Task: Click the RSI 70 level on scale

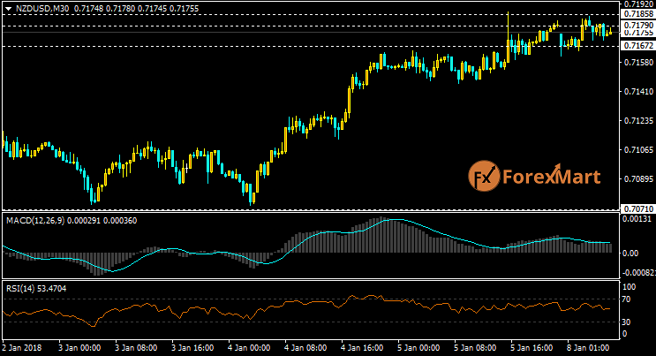Action: point(629,300)
